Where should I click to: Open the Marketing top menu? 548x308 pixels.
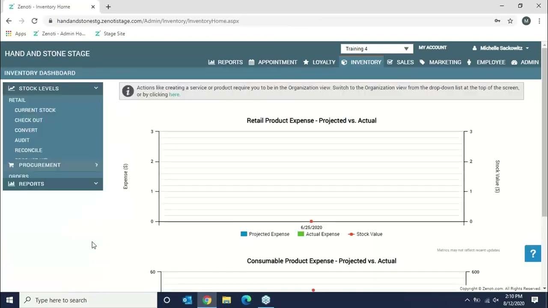click(441, 62)
